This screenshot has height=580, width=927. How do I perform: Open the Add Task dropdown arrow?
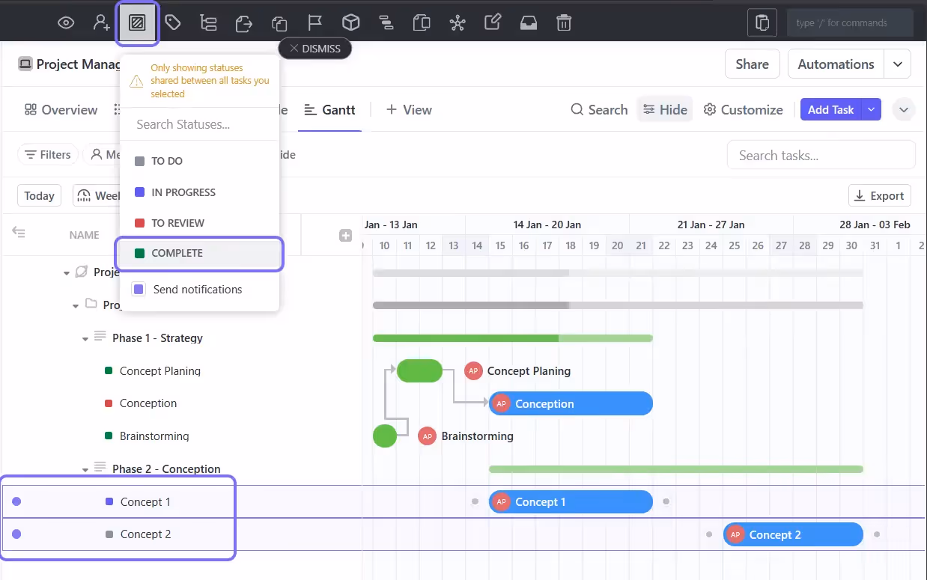871,109
